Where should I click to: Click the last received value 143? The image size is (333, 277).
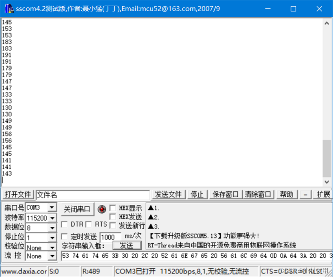(7, 174)
